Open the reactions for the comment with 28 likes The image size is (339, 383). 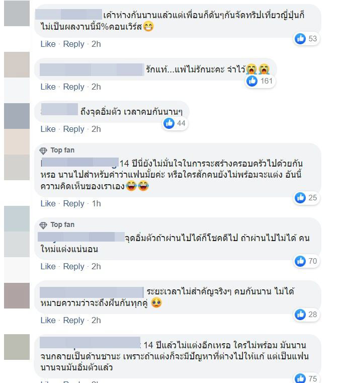pos(306,315)
